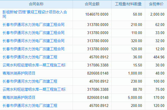Open 长春市伊通河水力发电厂改建工程 link with quantity 200.00
The height and width of the screenshot is (110, 167).
point(30,106)
